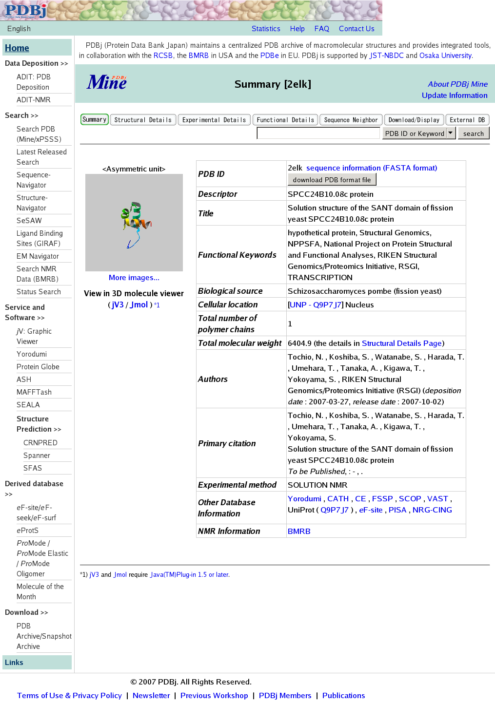Open the Statistics link in header
Viewport: 495px width, 703px height.
click(x=266, y=29)
